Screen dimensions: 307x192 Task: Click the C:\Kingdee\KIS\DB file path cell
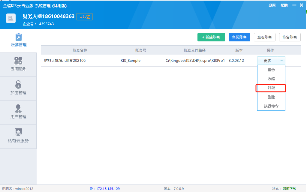(x=195, y=61)
